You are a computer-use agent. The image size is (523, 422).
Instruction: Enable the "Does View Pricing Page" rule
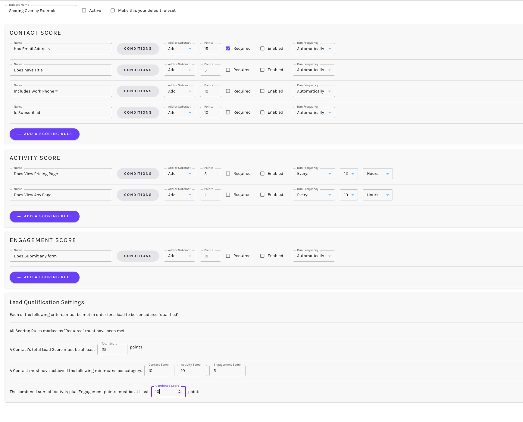click(262, 173)
